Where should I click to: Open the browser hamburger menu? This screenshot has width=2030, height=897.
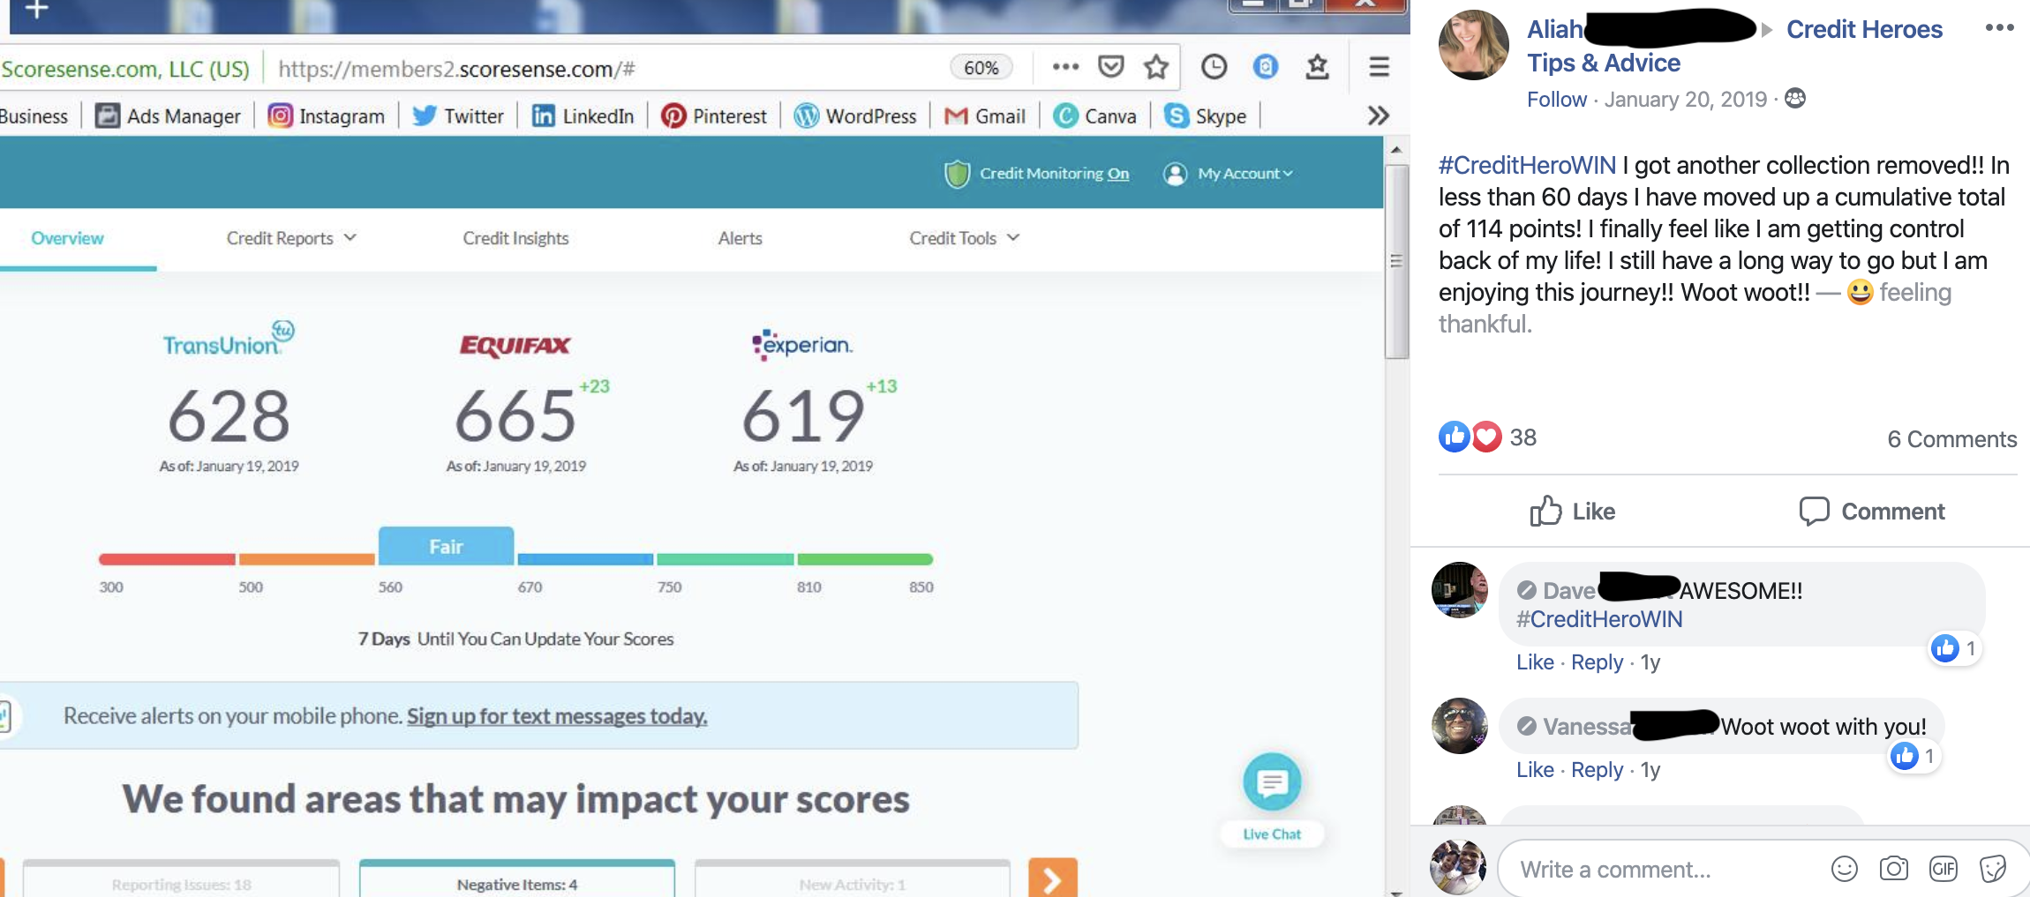coord(1379,67)
